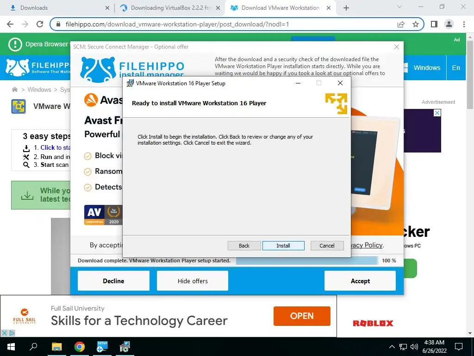Screen dimensions: 474x356
Task: Close the Downloads browser tab
Action: (x=107, y=8)
